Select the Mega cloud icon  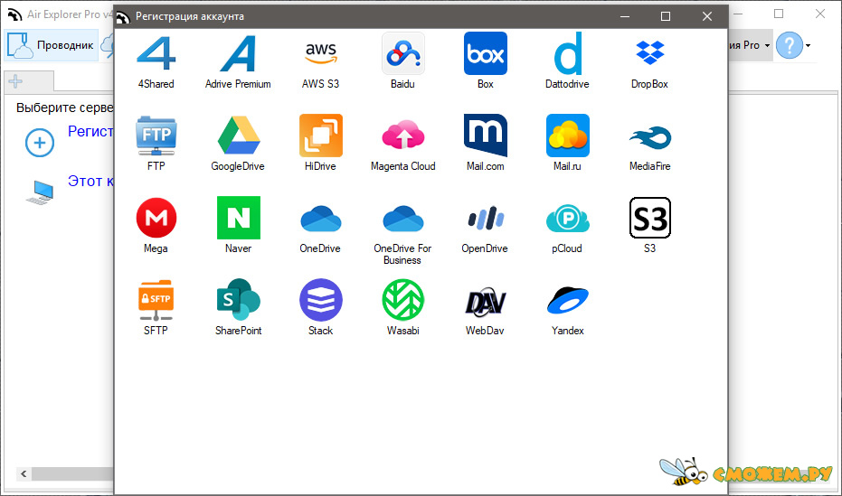pyautogui.click(x=156, y=218)
